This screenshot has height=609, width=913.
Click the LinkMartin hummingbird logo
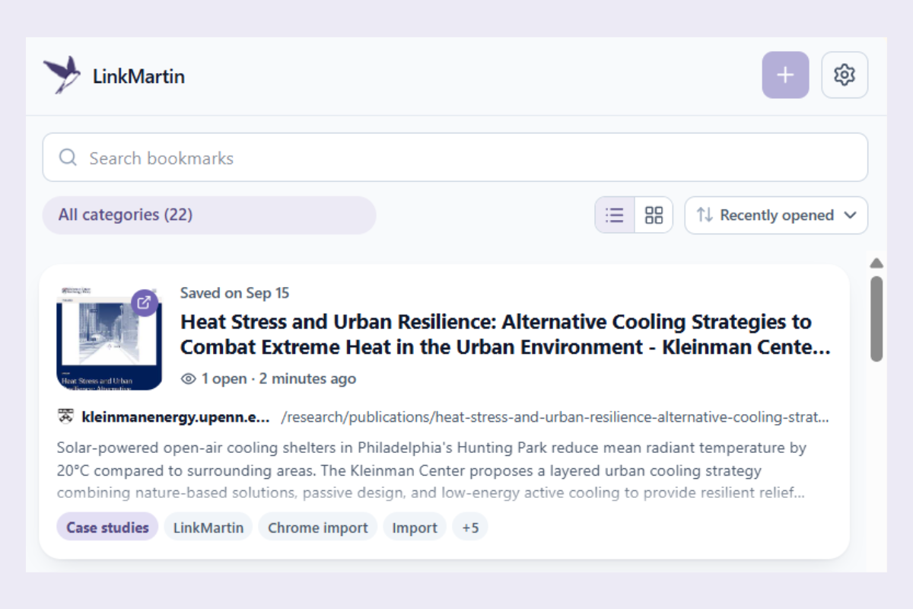coord(62,75)
